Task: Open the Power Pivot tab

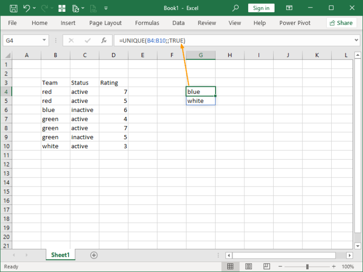Action: [x=294, y=23]
